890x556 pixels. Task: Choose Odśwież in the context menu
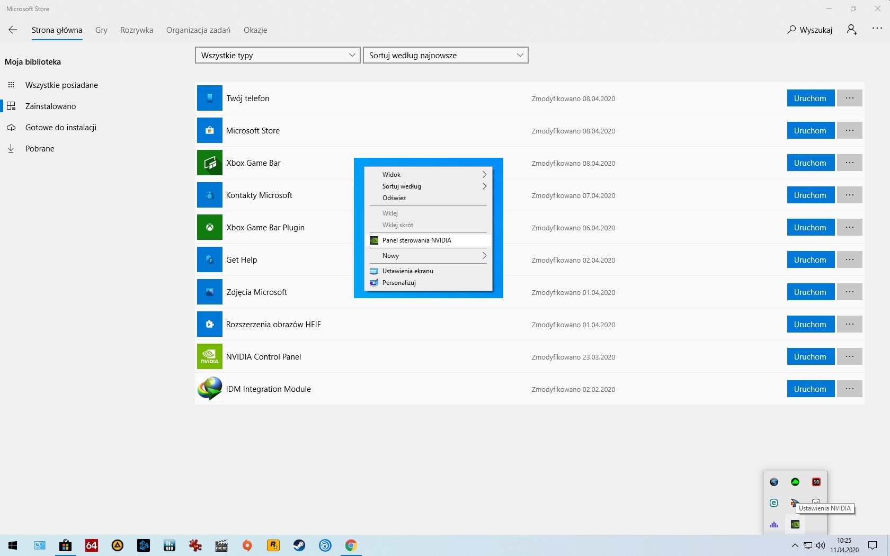point(428,198)
